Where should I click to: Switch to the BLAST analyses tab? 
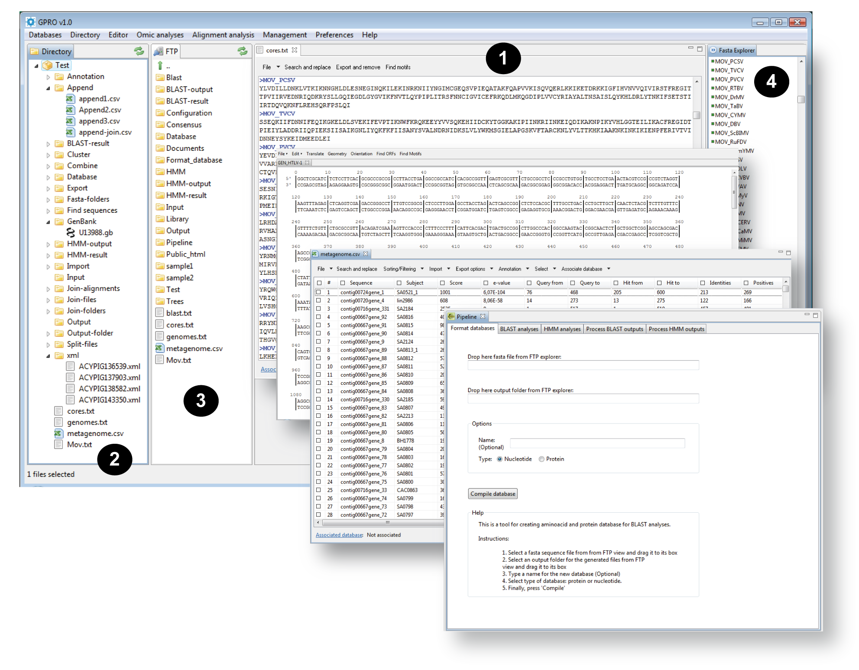pos(519,329)
